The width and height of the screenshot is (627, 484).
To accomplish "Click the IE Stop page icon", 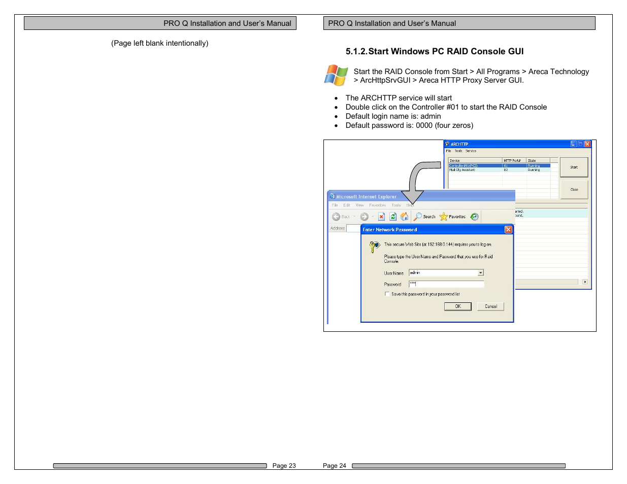I will click(382, 217).
